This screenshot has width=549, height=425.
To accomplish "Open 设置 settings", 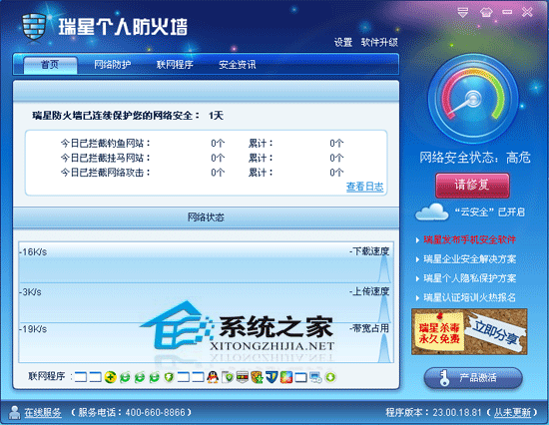I will (x=342, y=42).
